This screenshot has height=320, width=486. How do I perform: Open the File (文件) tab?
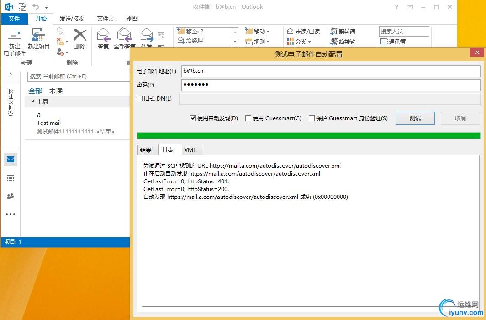(14, 19)
